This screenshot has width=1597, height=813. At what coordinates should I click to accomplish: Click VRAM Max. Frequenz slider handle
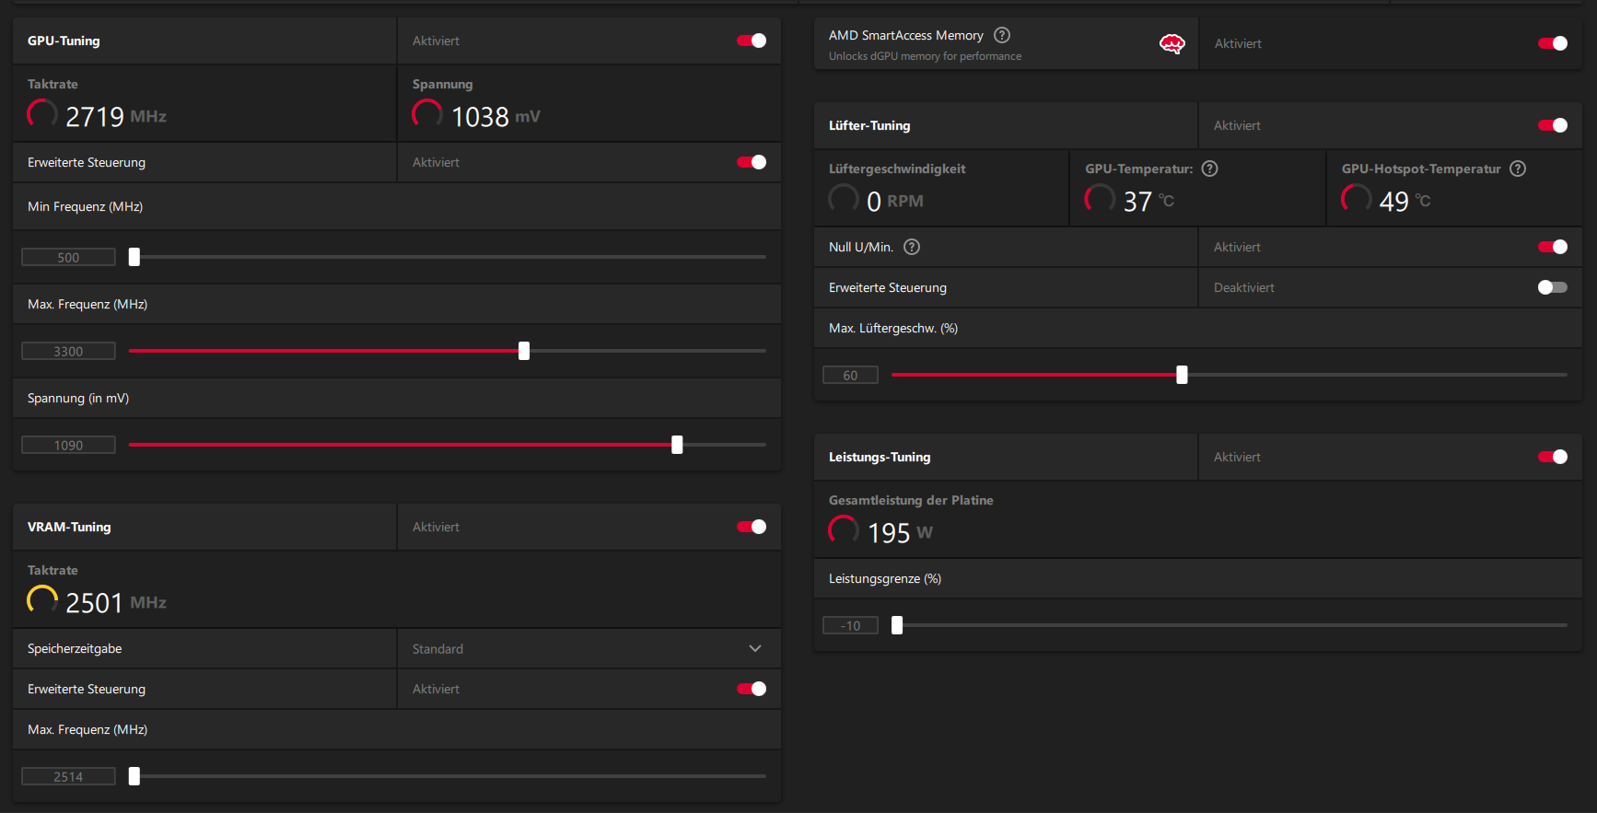pos(134,776)
